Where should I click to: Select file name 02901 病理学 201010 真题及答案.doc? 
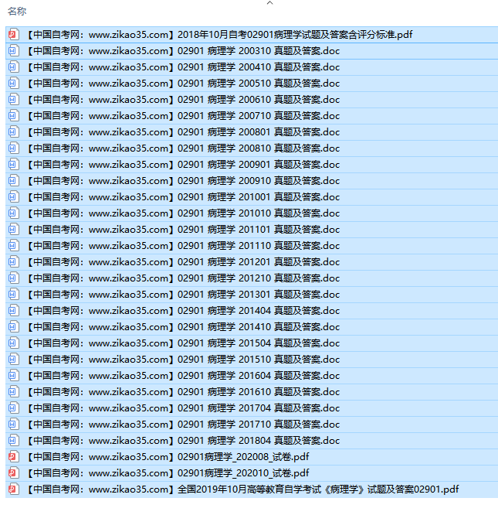click(x=259, y=213)
